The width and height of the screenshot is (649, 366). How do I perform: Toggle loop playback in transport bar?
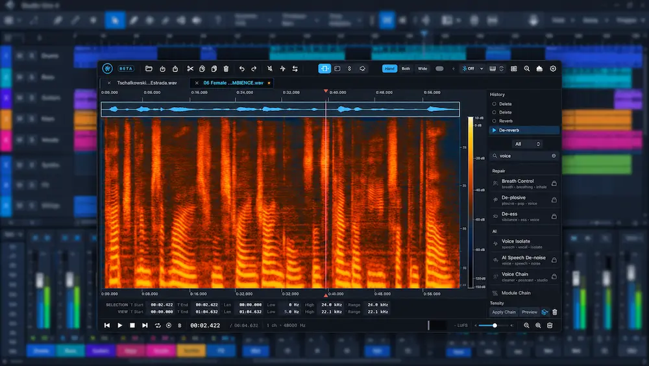158,325
